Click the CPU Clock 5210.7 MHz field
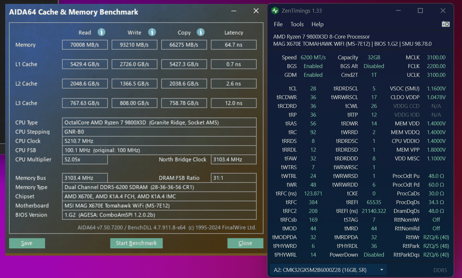The image size is (462, 278). coord(159,141)
